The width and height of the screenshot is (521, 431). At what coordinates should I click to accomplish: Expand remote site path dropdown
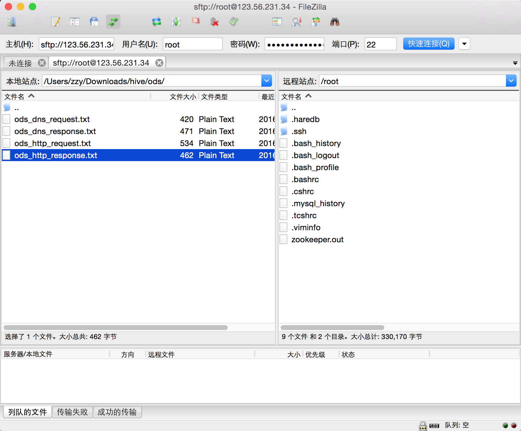511,81
